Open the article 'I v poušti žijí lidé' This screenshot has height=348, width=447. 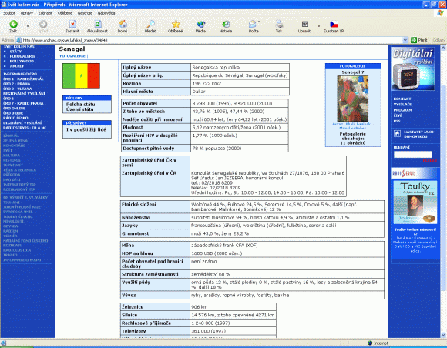pyautogui.click(x=86, y=129)
